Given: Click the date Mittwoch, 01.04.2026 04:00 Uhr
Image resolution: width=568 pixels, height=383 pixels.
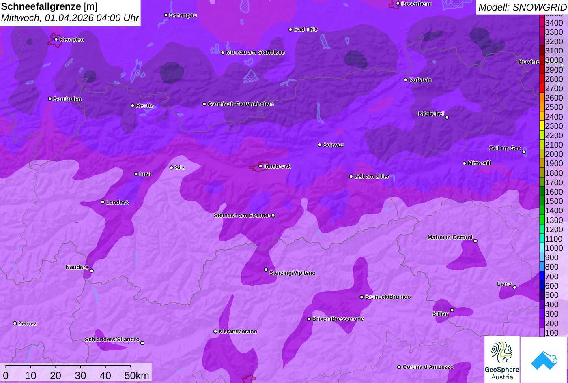Looking at the screenshot, I should pos(70,18).
